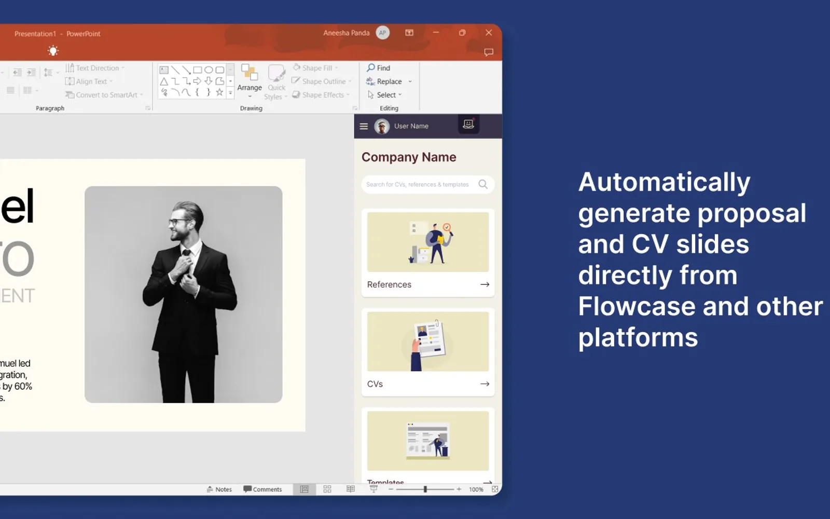Open Shape Fill options
Image resolution: width=830 pixels, height=519 pixels.
click(x=315, y=68)
